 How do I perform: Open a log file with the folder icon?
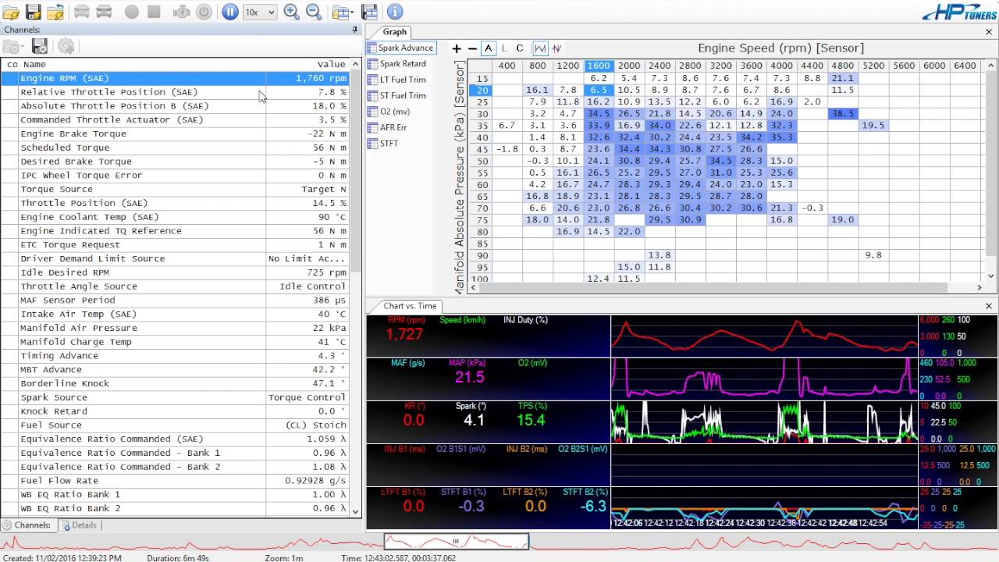click(11, 12)
